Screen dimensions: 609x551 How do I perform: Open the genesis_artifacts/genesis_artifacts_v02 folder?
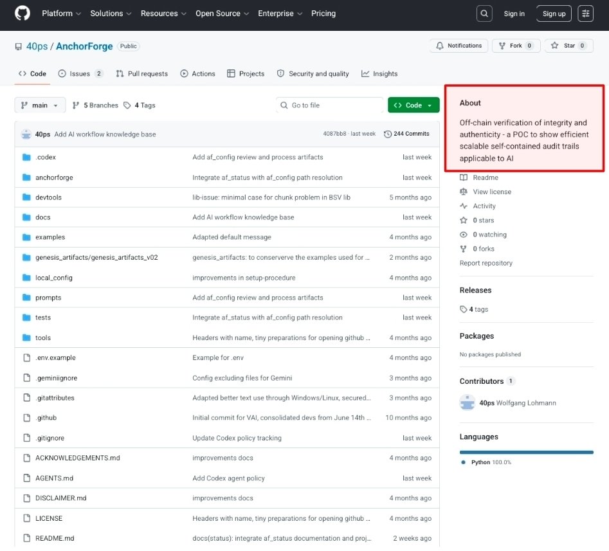tap(96, 257)
